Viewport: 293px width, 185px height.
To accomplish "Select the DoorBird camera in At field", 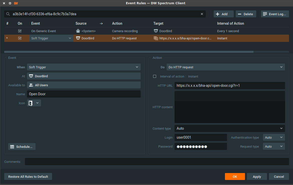I will click(84, 76).
